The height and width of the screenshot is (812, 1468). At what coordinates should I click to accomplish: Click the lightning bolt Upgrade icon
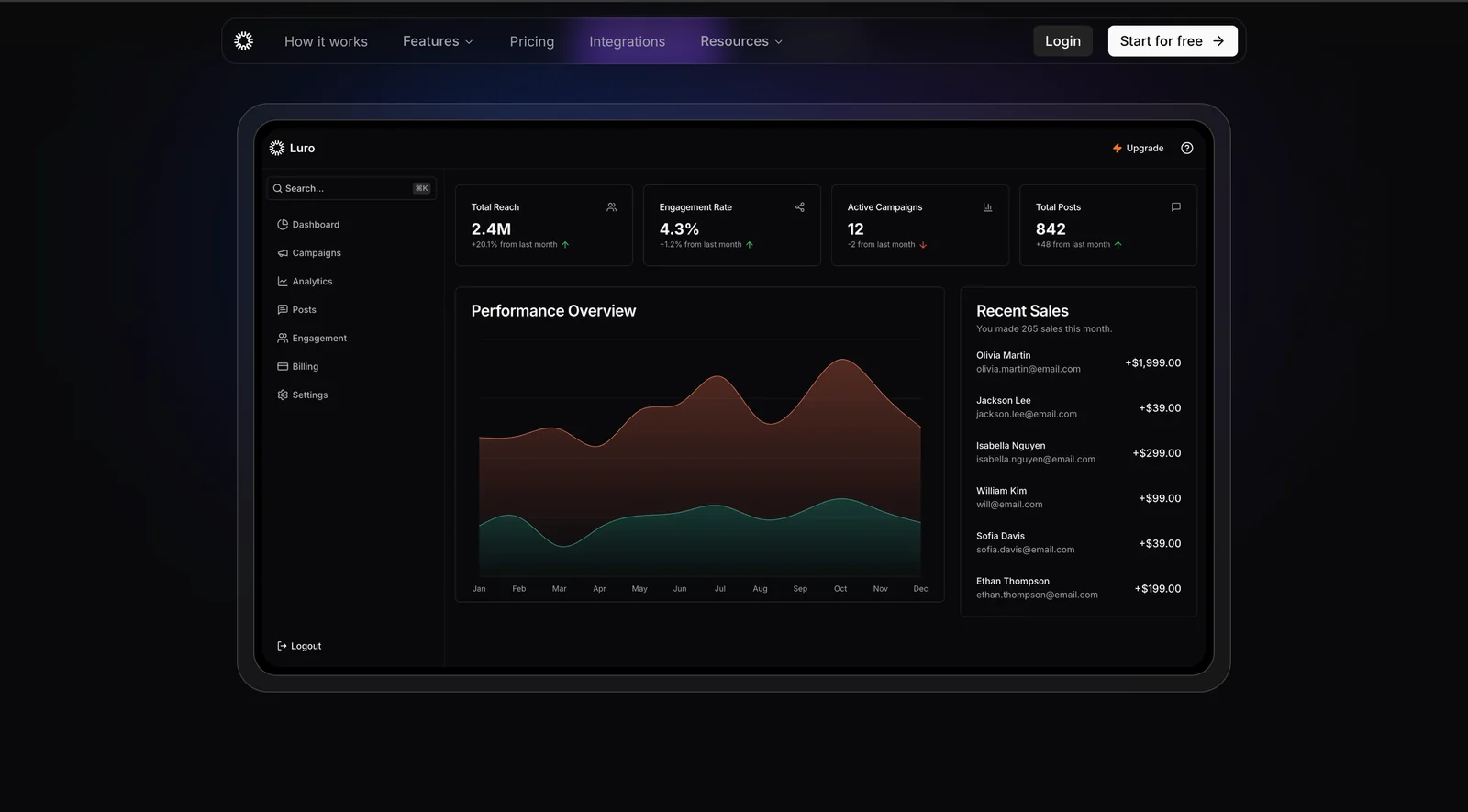[x=1117, y=148]
